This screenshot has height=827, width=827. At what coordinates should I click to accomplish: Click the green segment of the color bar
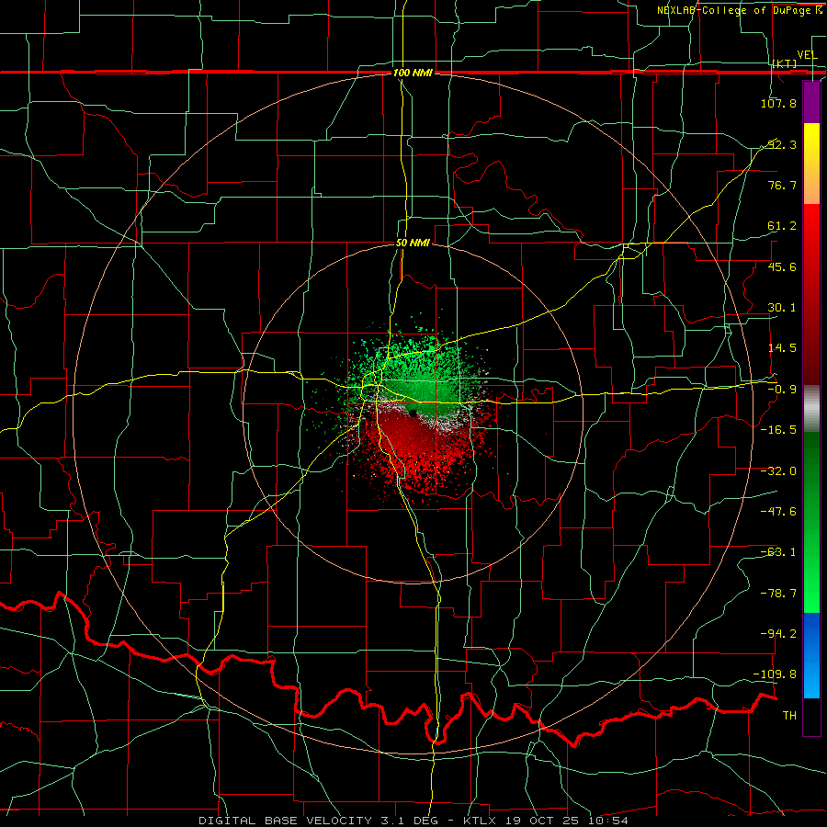pos(811,522)
